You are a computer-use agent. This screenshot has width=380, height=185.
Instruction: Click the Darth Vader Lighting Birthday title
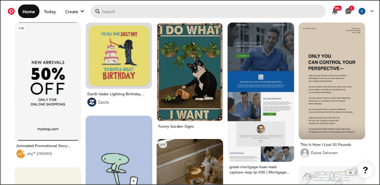tap(115, 94)
